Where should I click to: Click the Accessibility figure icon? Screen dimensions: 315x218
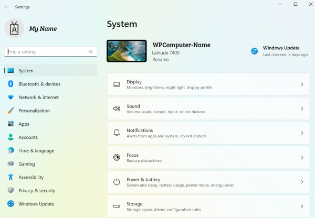[10, 177]
